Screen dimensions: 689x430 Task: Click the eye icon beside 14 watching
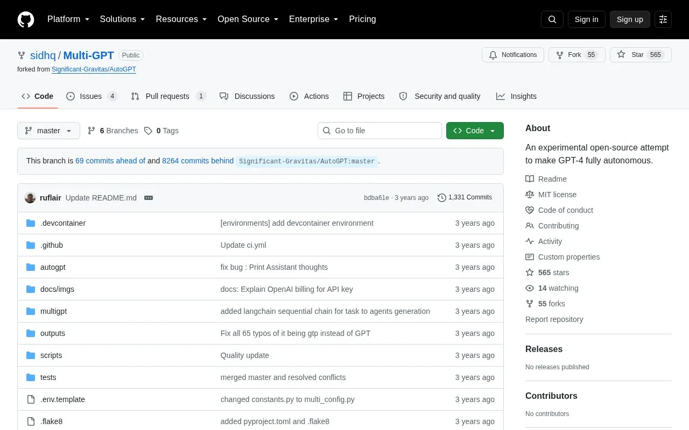[530, 288]
